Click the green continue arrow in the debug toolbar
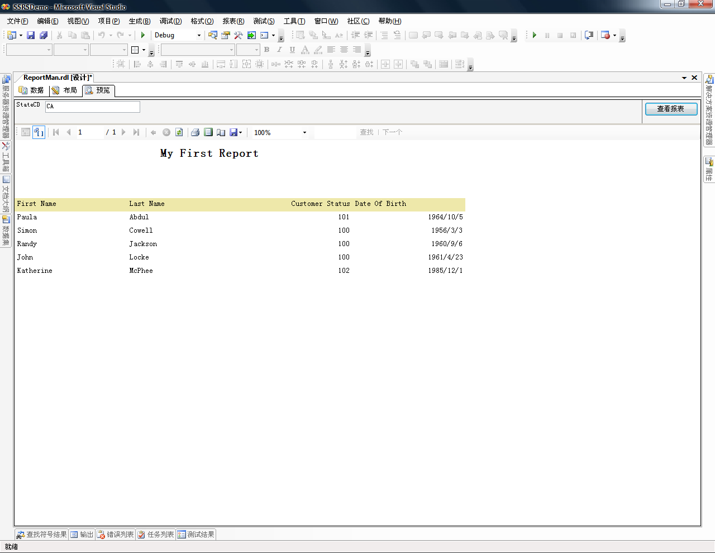Image resolution: width=715 pixels, height=553 pixels. pos(534,35)
